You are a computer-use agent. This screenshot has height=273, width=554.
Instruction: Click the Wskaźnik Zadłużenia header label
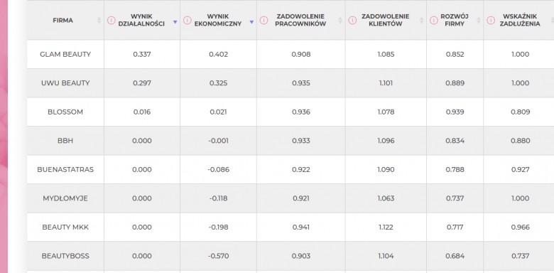click(x=521, y=20)
